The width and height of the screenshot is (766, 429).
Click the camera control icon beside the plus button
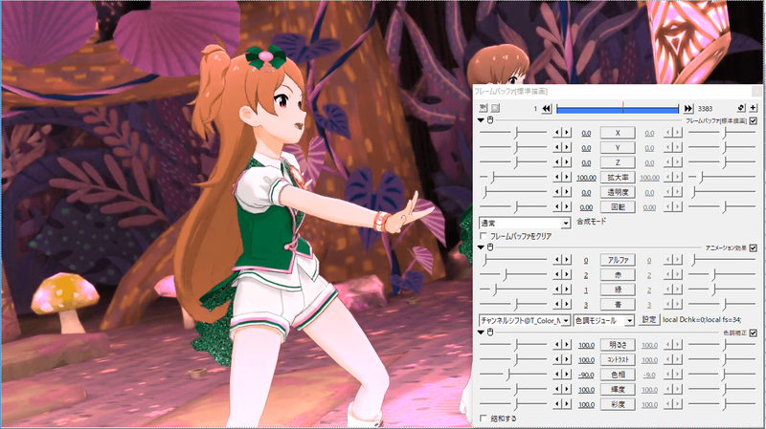tap(741, 108)
